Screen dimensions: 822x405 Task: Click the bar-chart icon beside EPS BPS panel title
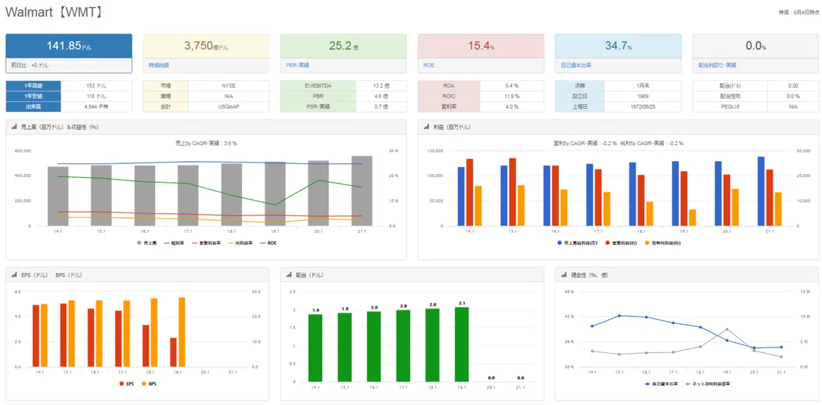click(x=14, y=274)
